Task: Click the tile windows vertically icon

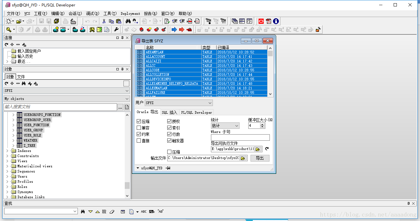Action: (250, 21)
